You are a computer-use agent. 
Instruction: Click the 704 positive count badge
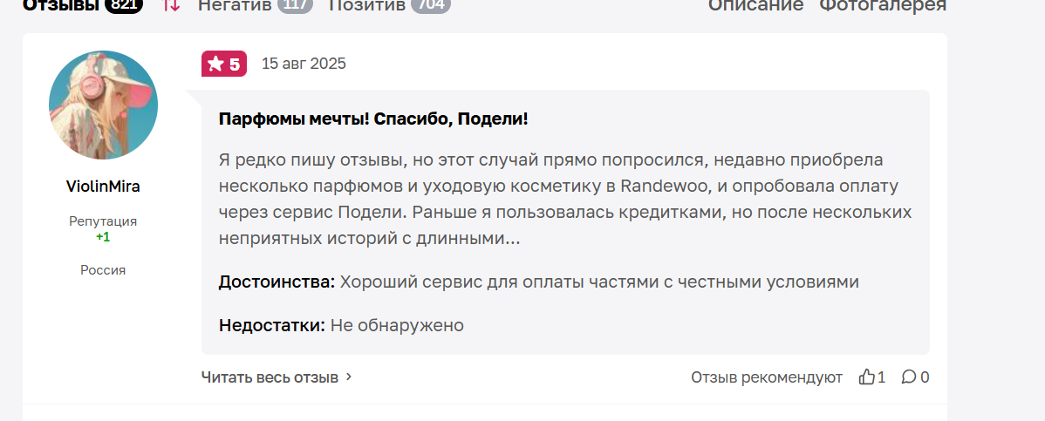click(x=431, y=5)
